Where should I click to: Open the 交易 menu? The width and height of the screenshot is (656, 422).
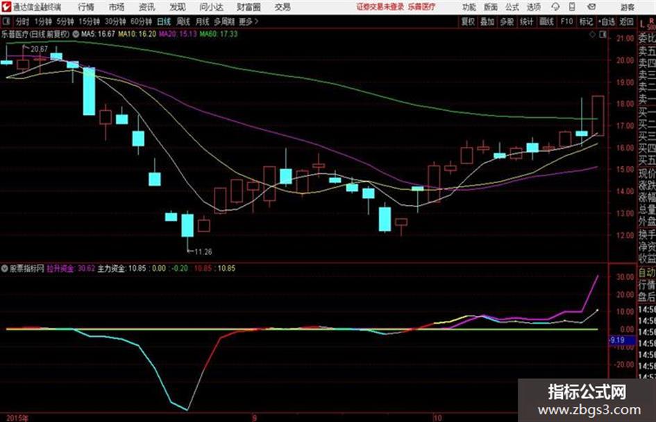point(283,7)
